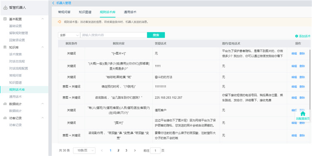Open 通用话术 in the sidebar
The image size is (312, 156).
pos(15,97)
